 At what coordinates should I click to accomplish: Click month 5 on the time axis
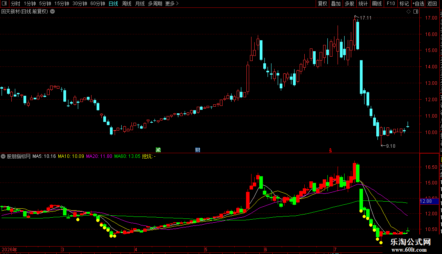(206, 249)
